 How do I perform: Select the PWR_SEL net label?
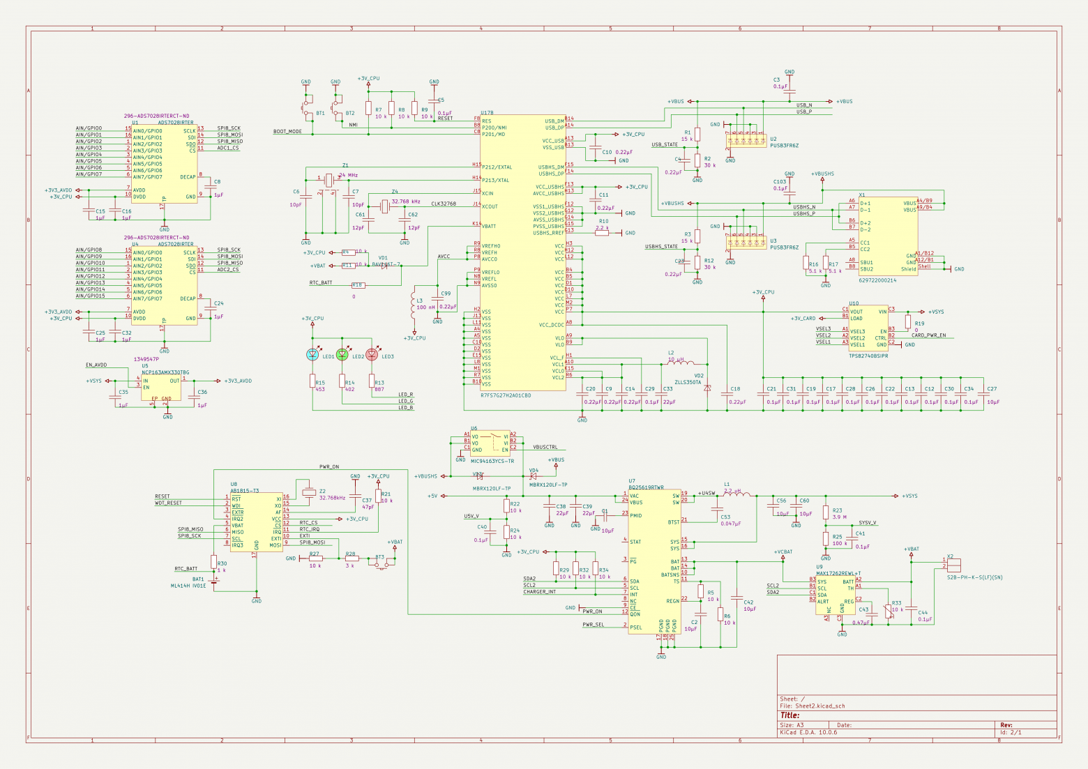click(594, 625)
